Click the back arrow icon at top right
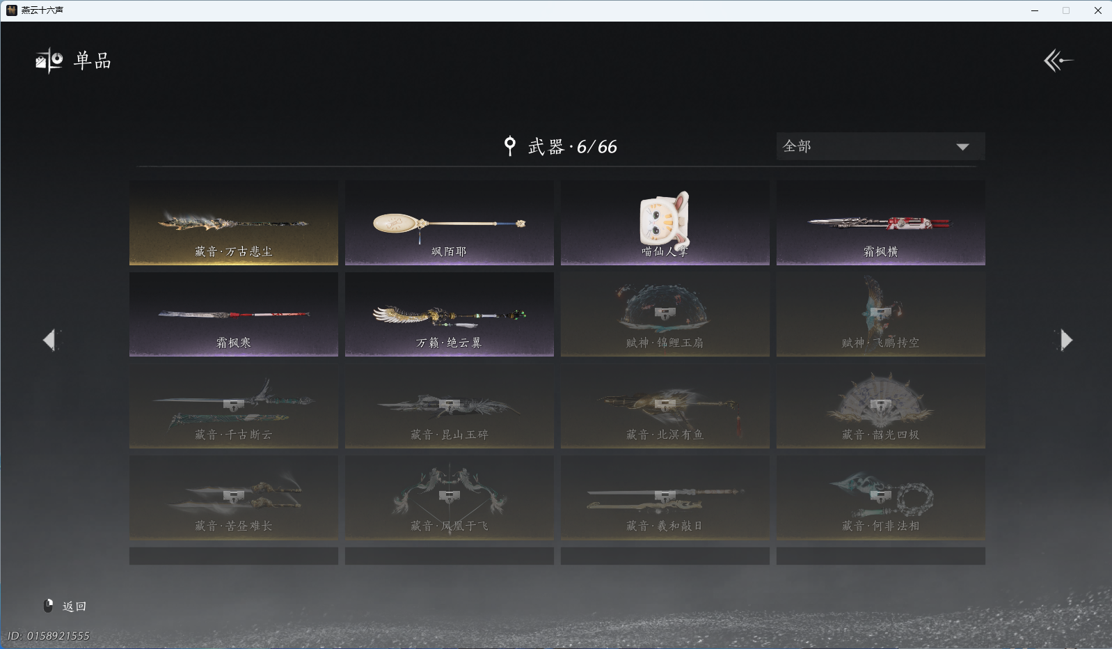The image size is (1112, 649). 1058,61
